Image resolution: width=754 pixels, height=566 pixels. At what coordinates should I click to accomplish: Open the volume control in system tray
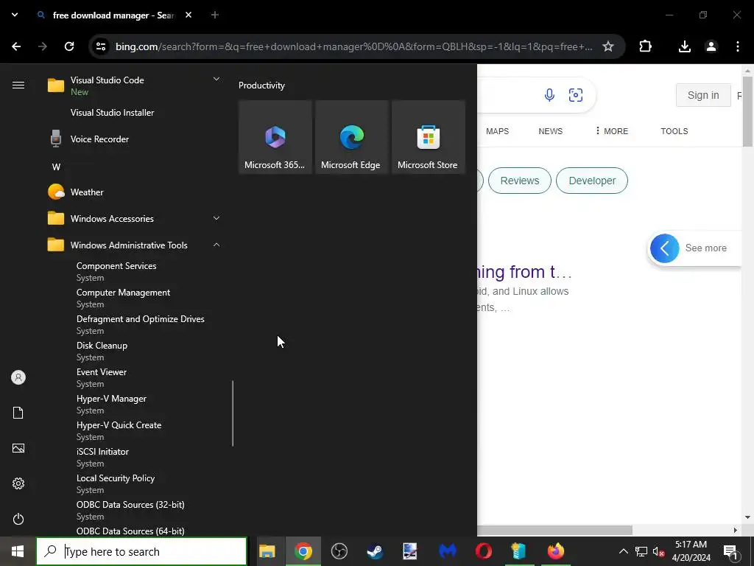coord(658,551)
